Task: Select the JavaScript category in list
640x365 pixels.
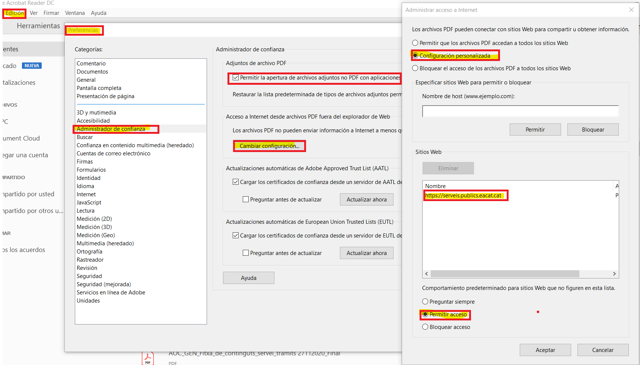Action: tap(89, 203)
